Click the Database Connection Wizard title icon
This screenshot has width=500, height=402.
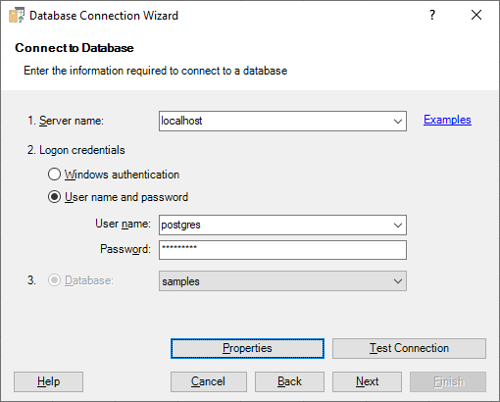pyautogui.click(x=17, y=15)
